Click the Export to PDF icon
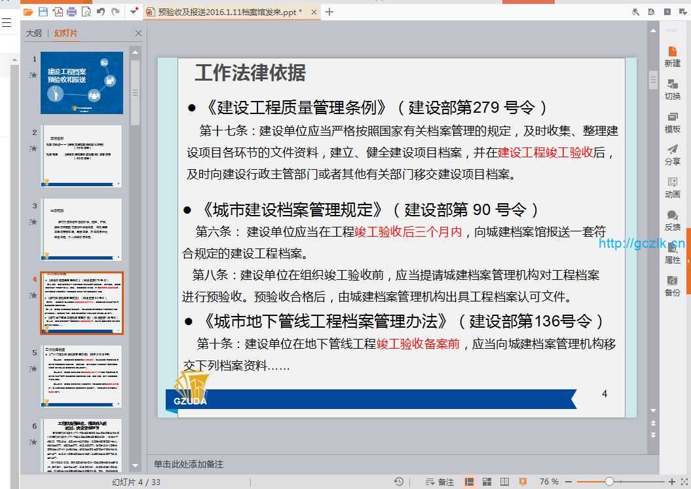Image resolution: width=691 pixels, height=489 pixels. (x=58, y=12)
